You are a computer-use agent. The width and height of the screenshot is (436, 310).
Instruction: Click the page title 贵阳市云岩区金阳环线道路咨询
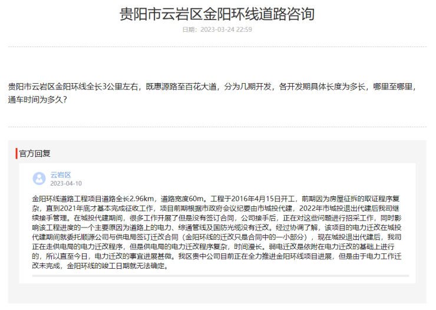pos(217,14)
